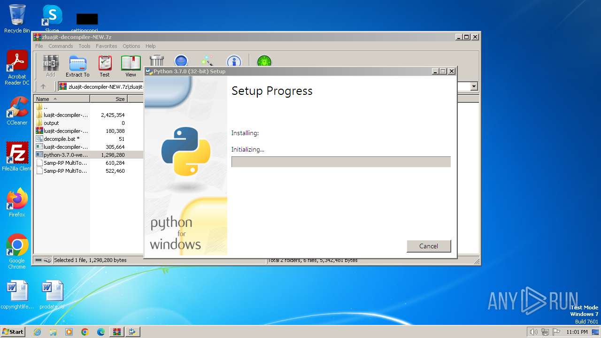Click 'Selected 1 file, 1,298,280 bytes' status text

[x=90, y=260]
